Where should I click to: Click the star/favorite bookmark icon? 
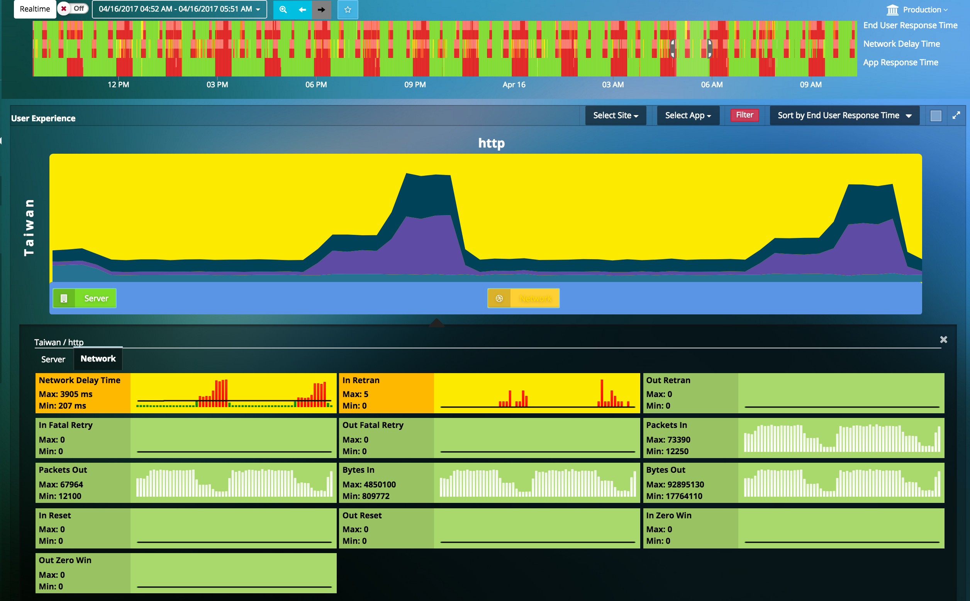click(348, 9)
